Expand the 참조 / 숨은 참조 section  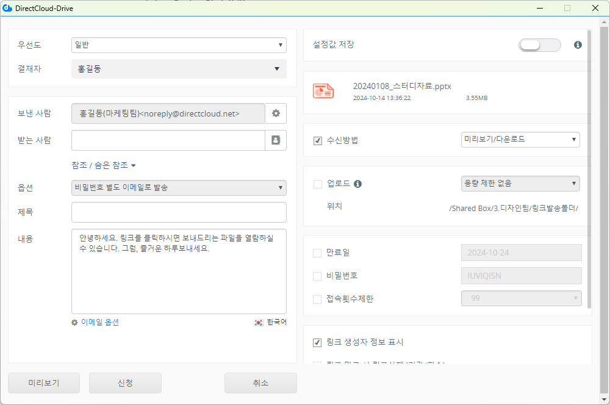coord(103,165)
